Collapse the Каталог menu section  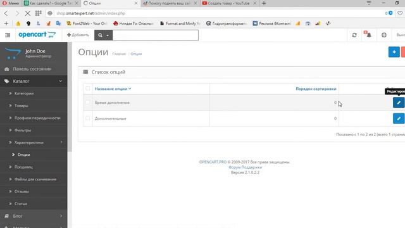pos(34,81)
